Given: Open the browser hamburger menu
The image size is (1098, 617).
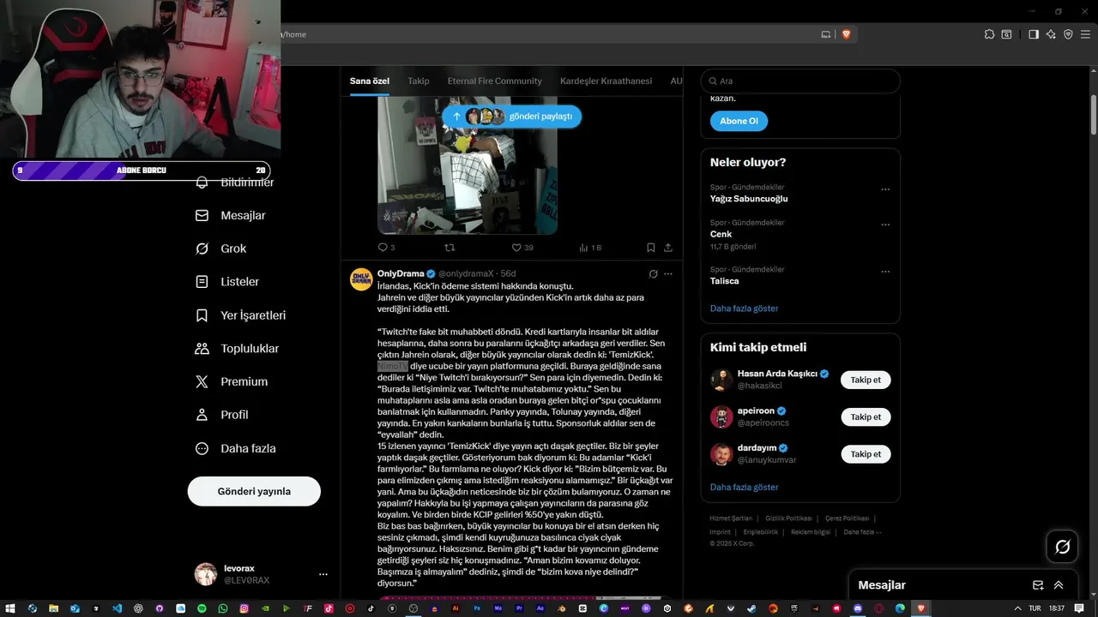Looking at the screenshot, I should coord(1085,34).
